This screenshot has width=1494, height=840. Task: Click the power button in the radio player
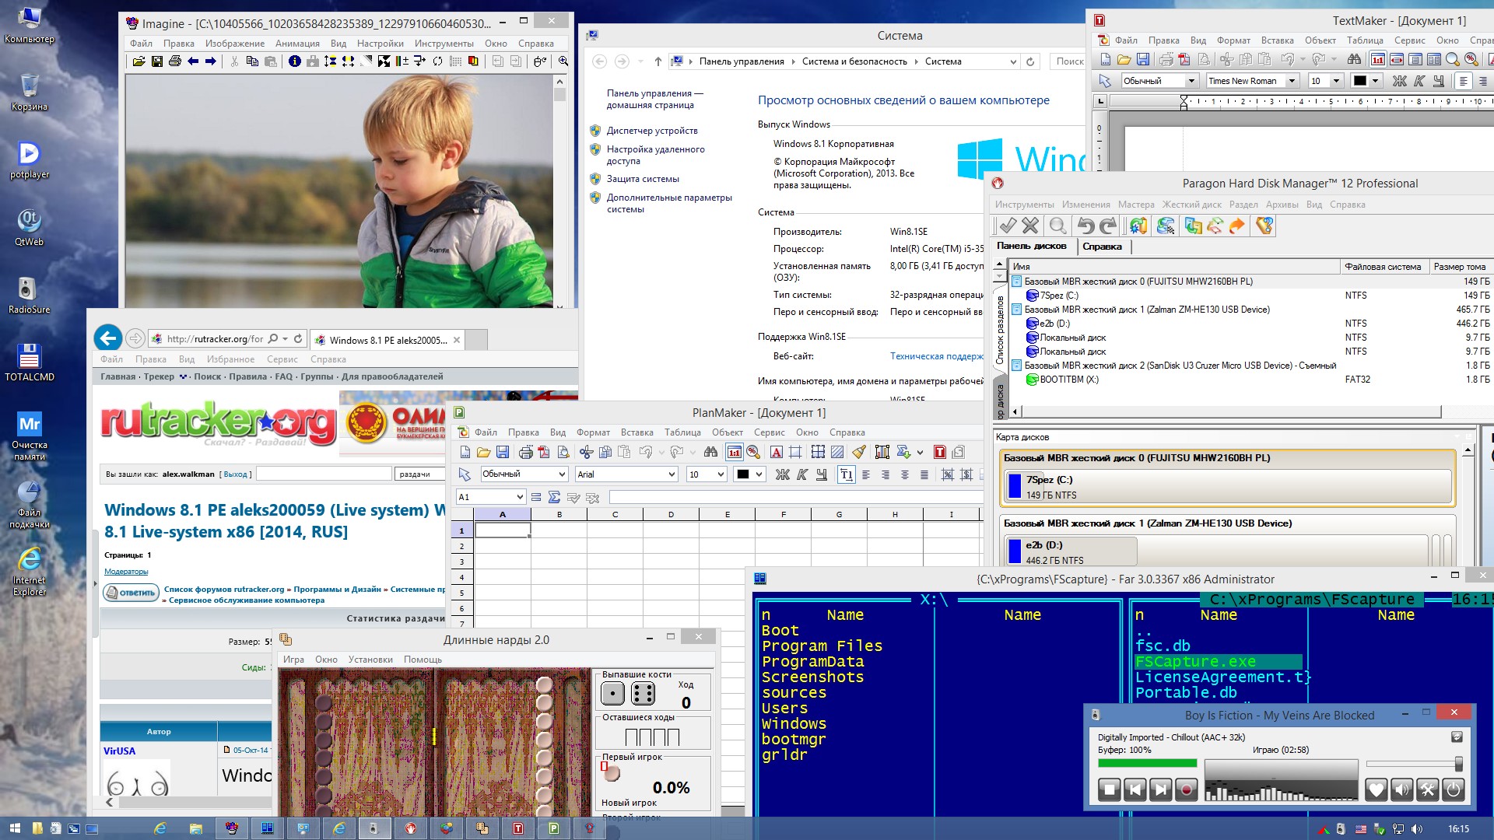(x=1453, y=790)
